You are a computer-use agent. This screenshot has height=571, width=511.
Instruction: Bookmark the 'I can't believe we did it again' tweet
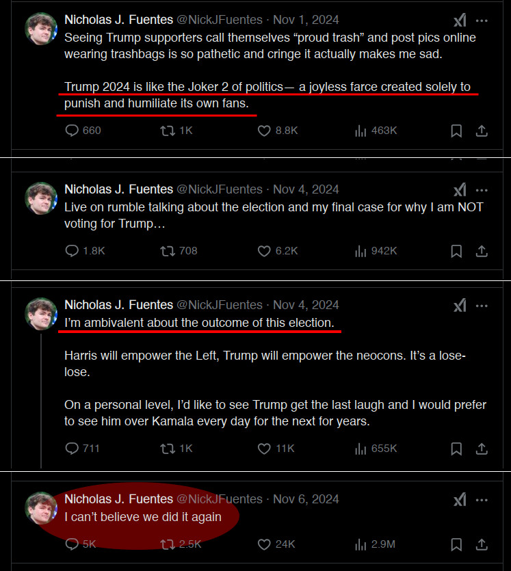(456, 544)
